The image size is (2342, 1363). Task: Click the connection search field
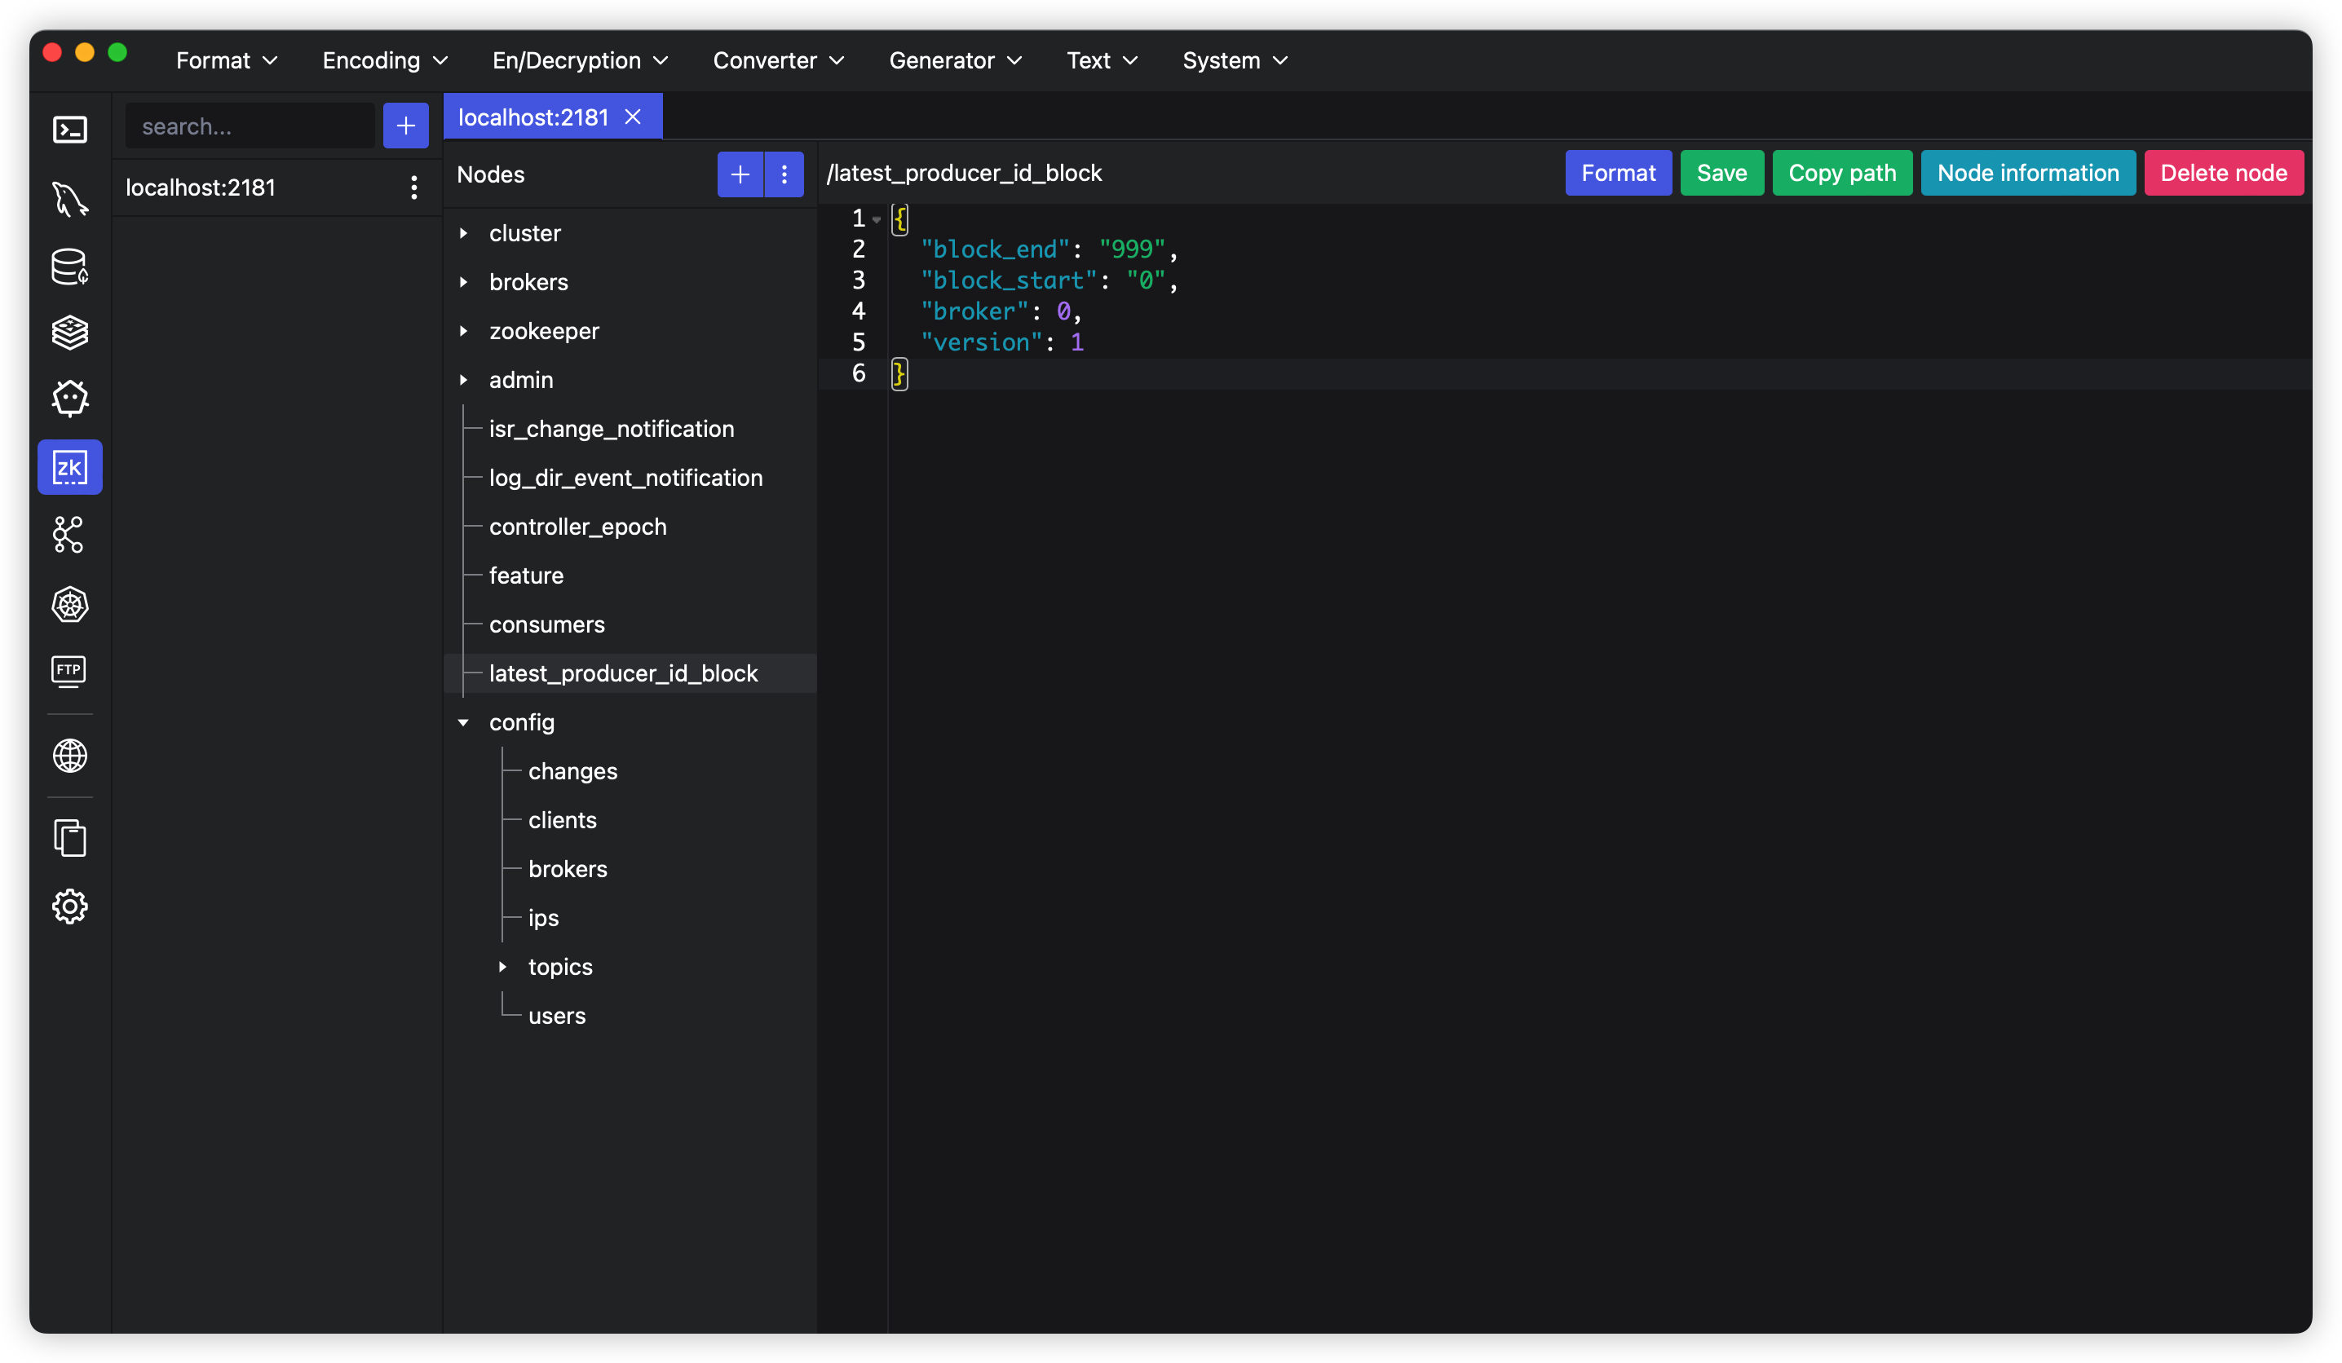(x=249, y=126)
